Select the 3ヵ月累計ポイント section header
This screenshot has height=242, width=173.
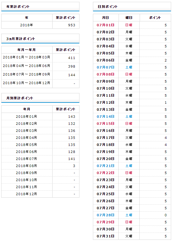[40, 39]
